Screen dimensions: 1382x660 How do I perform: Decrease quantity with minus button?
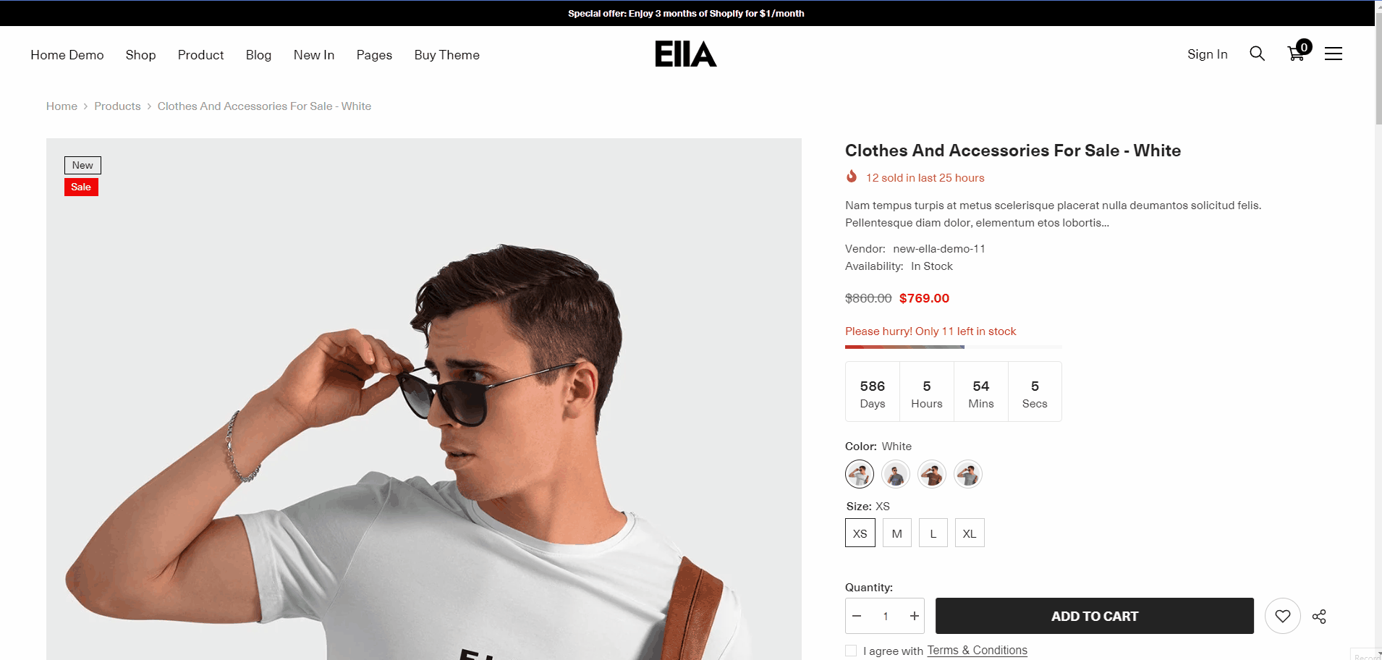coord(857,616)
